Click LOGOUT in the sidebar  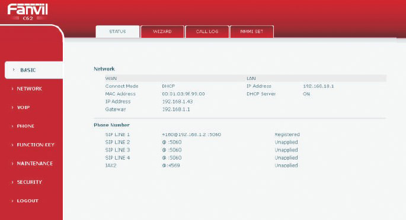[x=27, y=200]
